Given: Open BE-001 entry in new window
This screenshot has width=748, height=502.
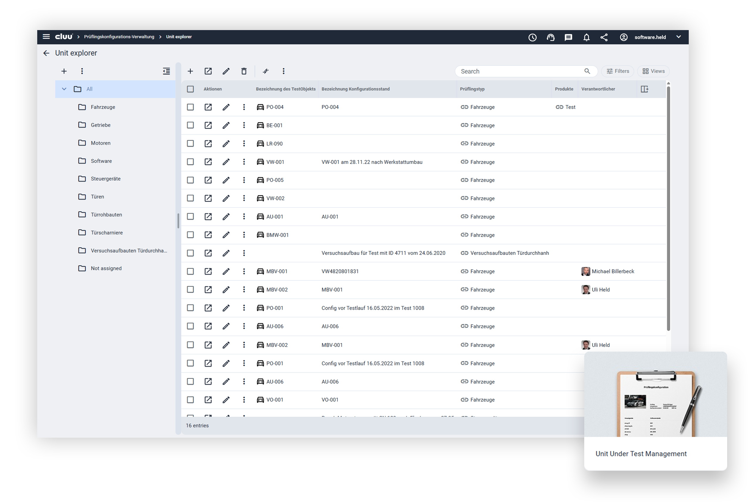Looking at the screenshot, I should point(208,125).
